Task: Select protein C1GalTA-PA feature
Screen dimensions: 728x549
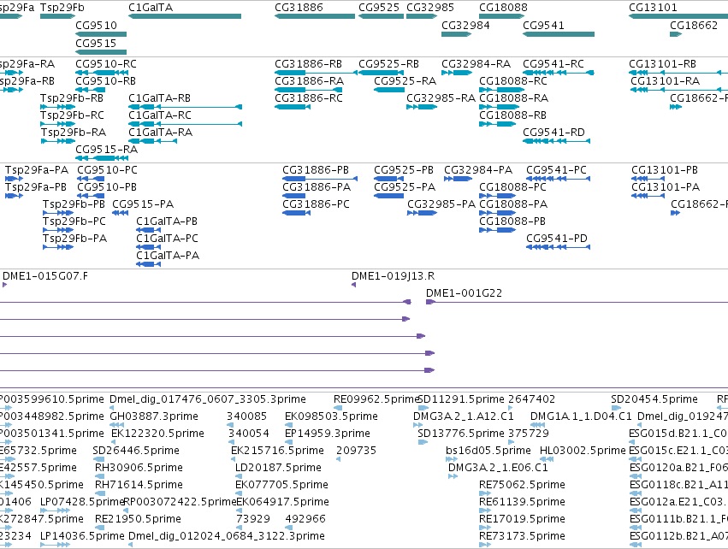Action: (x=149, y=264)
